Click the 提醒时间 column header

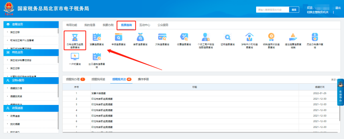coord(319,87)
